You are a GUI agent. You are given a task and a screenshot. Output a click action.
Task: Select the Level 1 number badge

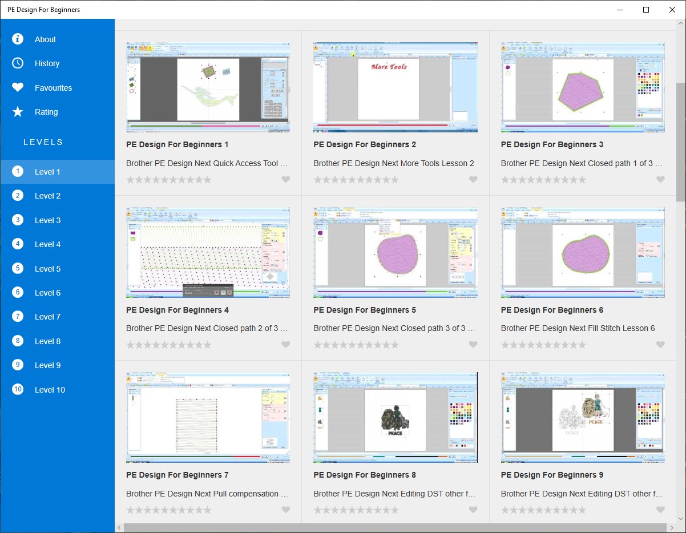tap(18, 171)
